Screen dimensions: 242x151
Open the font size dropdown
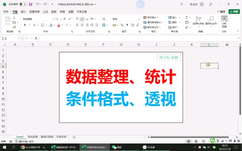pos(61,19)
